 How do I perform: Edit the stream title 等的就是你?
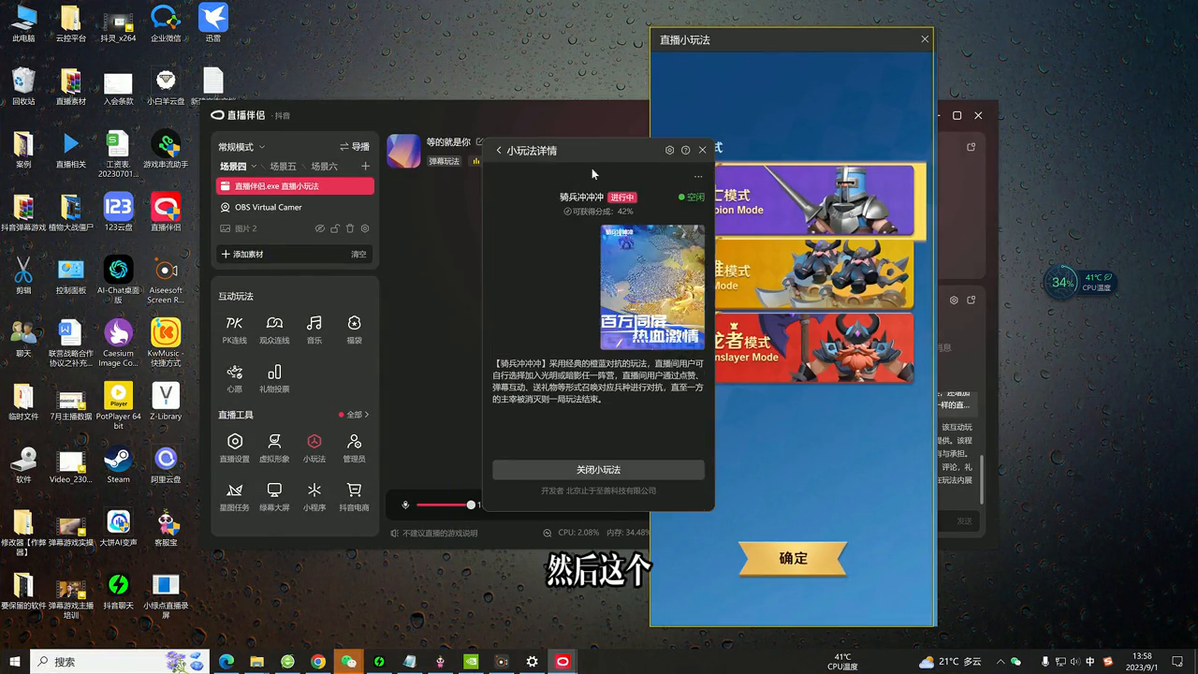point(480,142)
